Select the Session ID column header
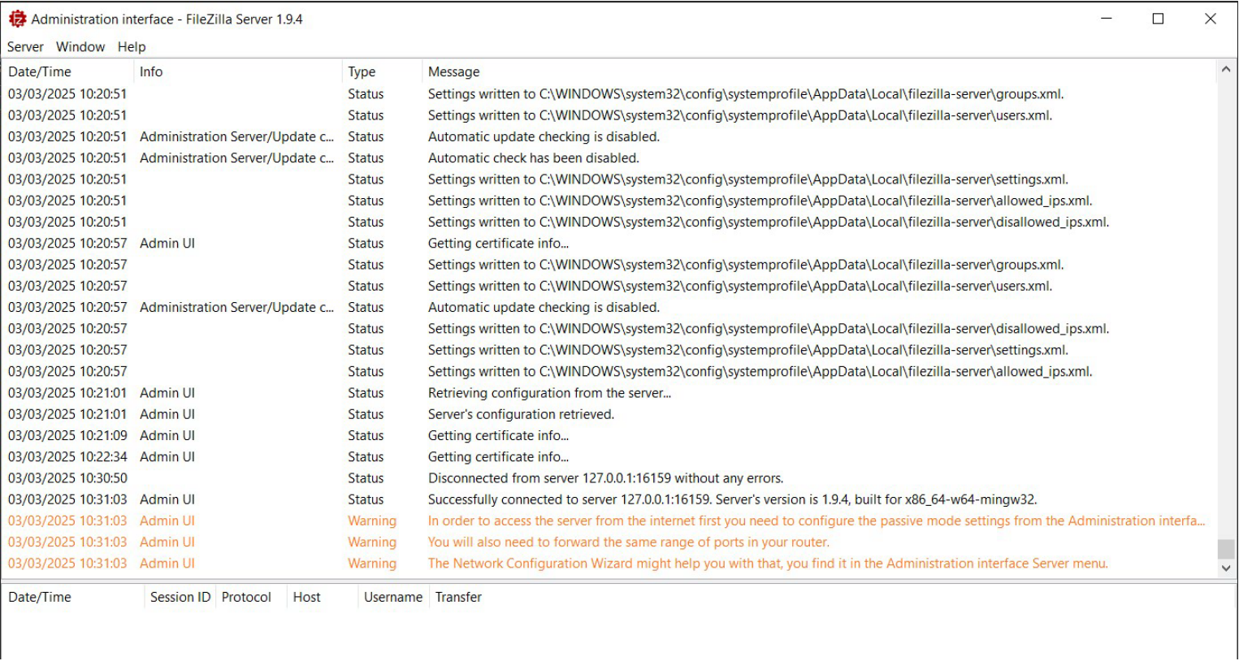1239x661 pixels. click(x=180, y=597)
